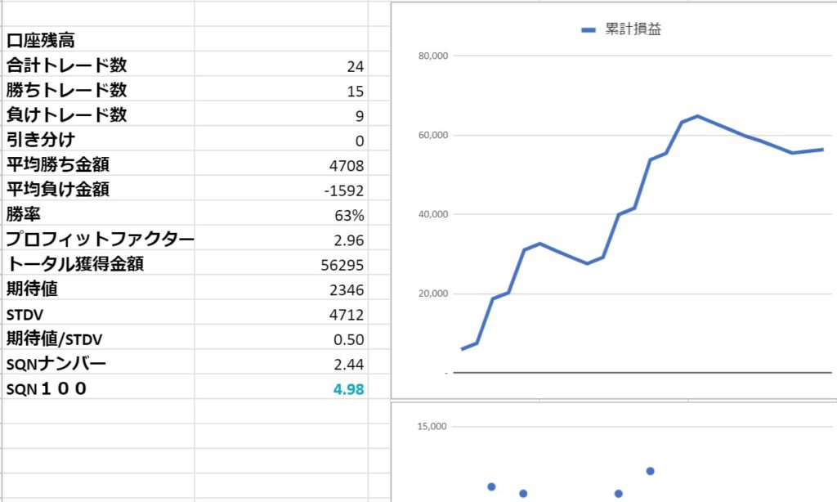The image size is (837, 502).
Task: Select the 勝ちトレード数 label cell
Action: (98, 90)
